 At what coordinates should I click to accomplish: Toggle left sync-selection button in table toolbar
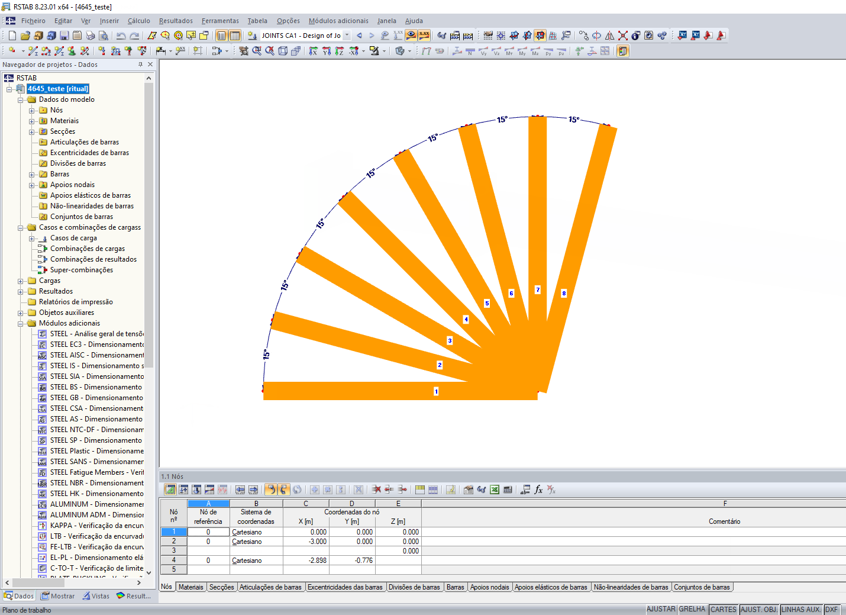coord(270,490)
